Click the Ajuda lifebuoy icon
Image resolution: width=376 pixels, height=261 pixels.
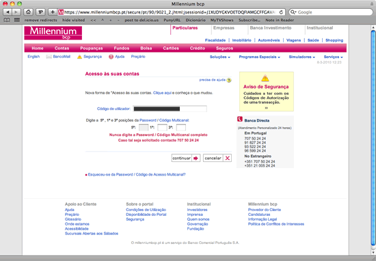tap(111, 57)
